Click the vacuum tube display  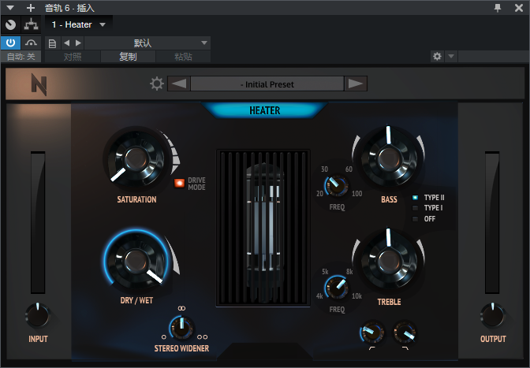pyautogui.click(x=263, y=228)
